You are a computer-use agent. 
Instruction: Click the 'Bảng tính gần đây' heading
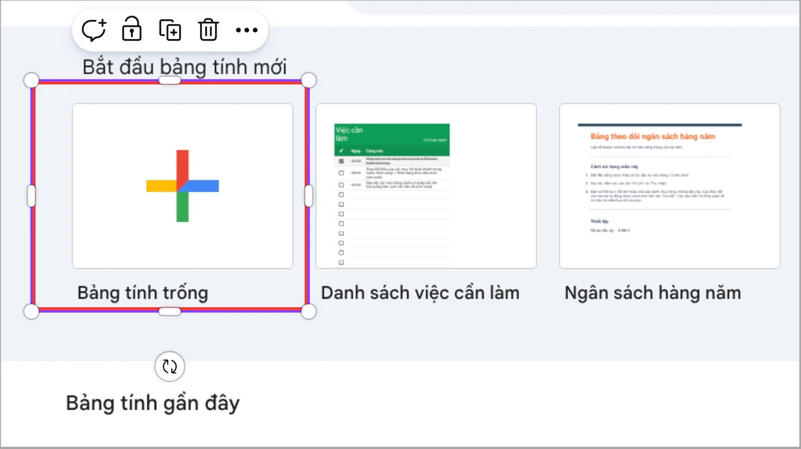point(153,403)
